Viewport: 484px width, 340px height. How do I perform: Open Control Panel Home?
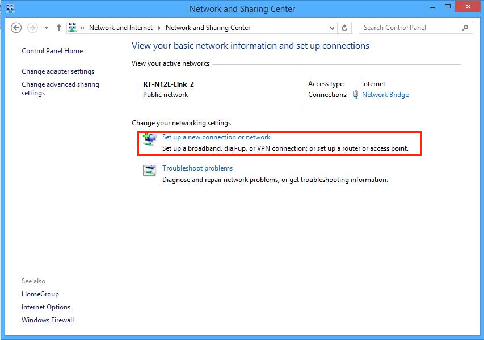[x=52, y=51]
